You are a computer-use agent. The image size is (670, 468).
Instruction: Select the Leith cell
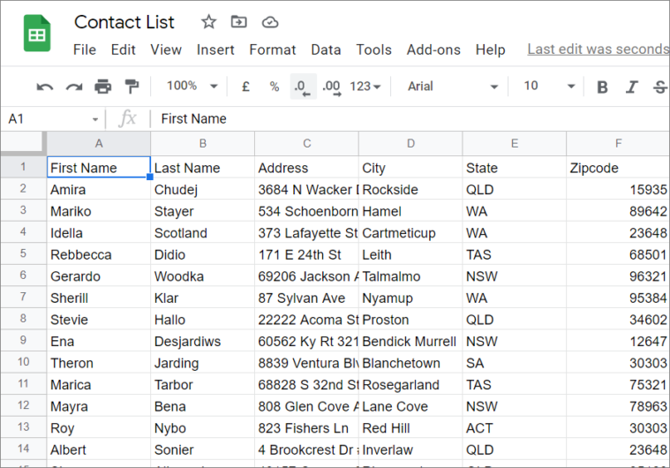point(410,254)
